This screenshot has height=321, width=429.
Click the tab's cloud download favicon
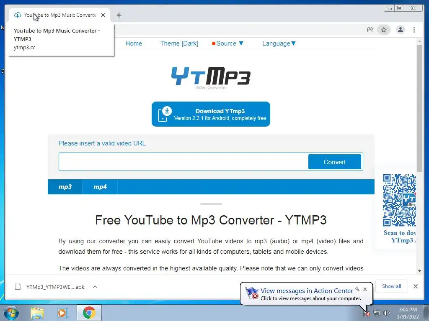(x=18, y=15)
